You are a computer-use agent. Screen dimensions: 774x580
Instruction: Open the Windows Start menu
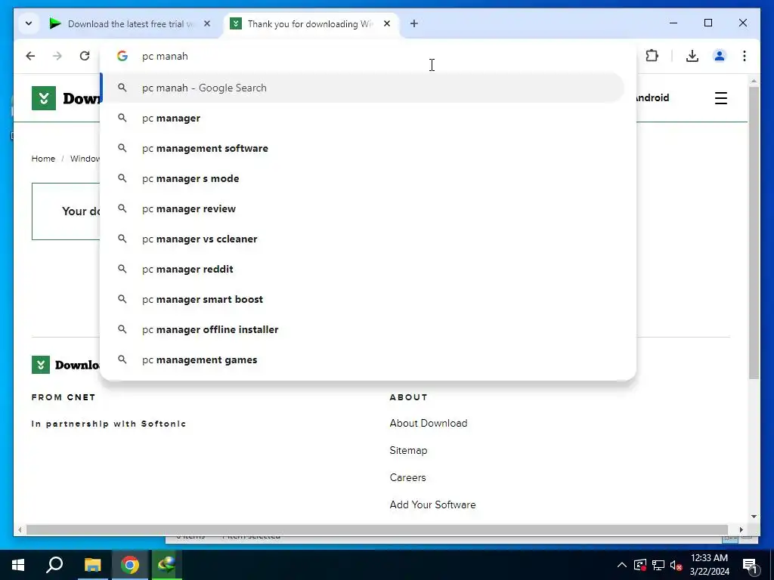[18, 565]
